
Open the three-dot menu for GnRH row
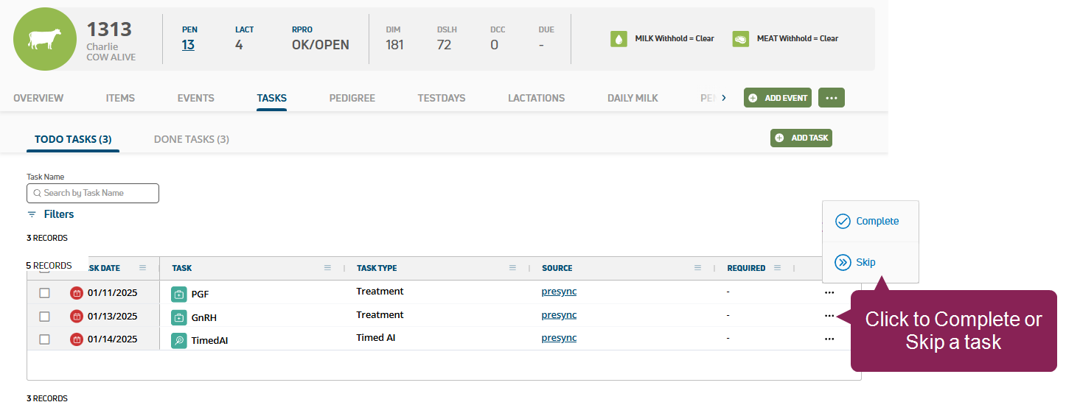tap(829, 316)
